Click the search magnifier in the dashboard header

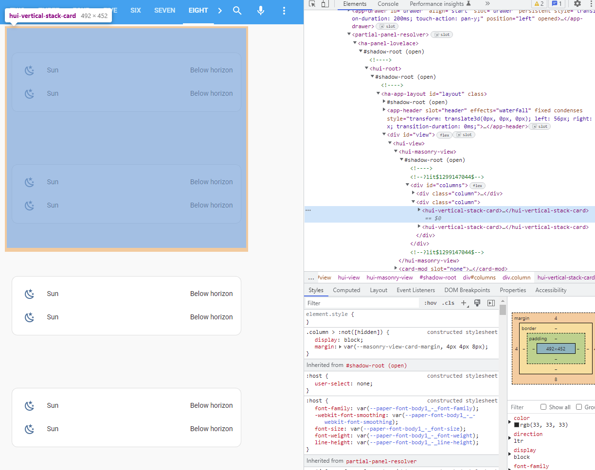pyautogui.click(x=237, y=10)
